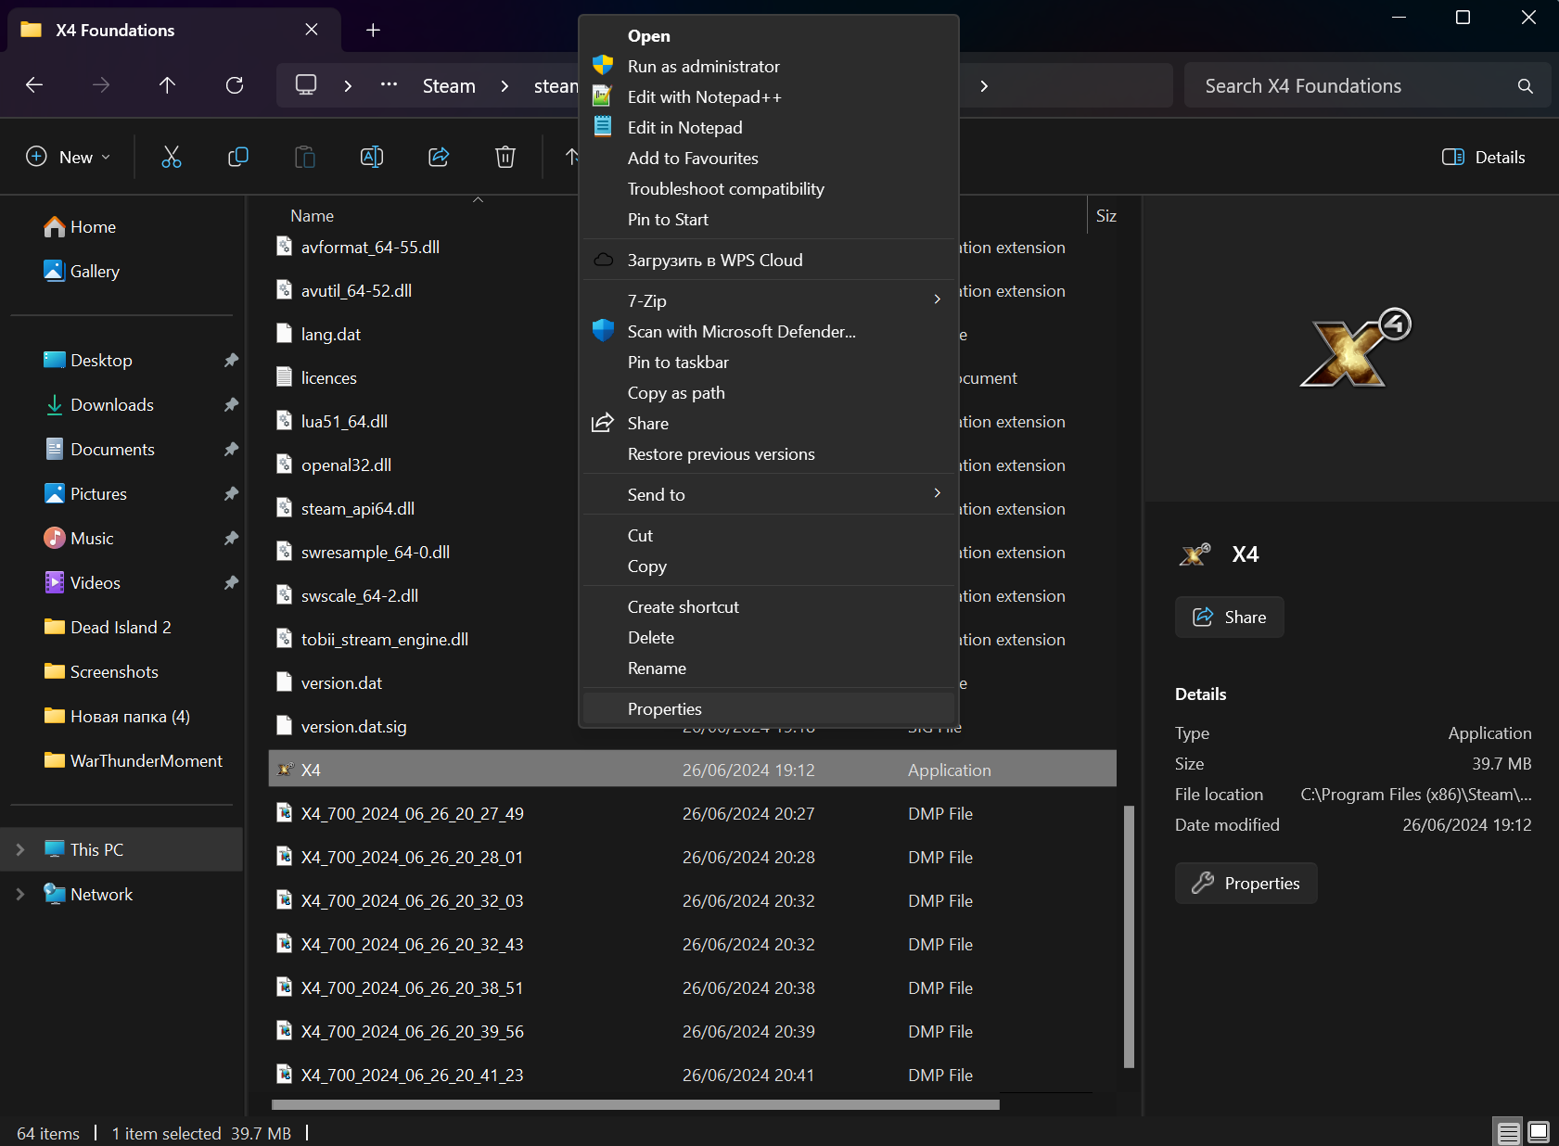Go up one folder with the Up arrow
This screenshot has width=1559, height=1146.
click(x=167, y=85)
